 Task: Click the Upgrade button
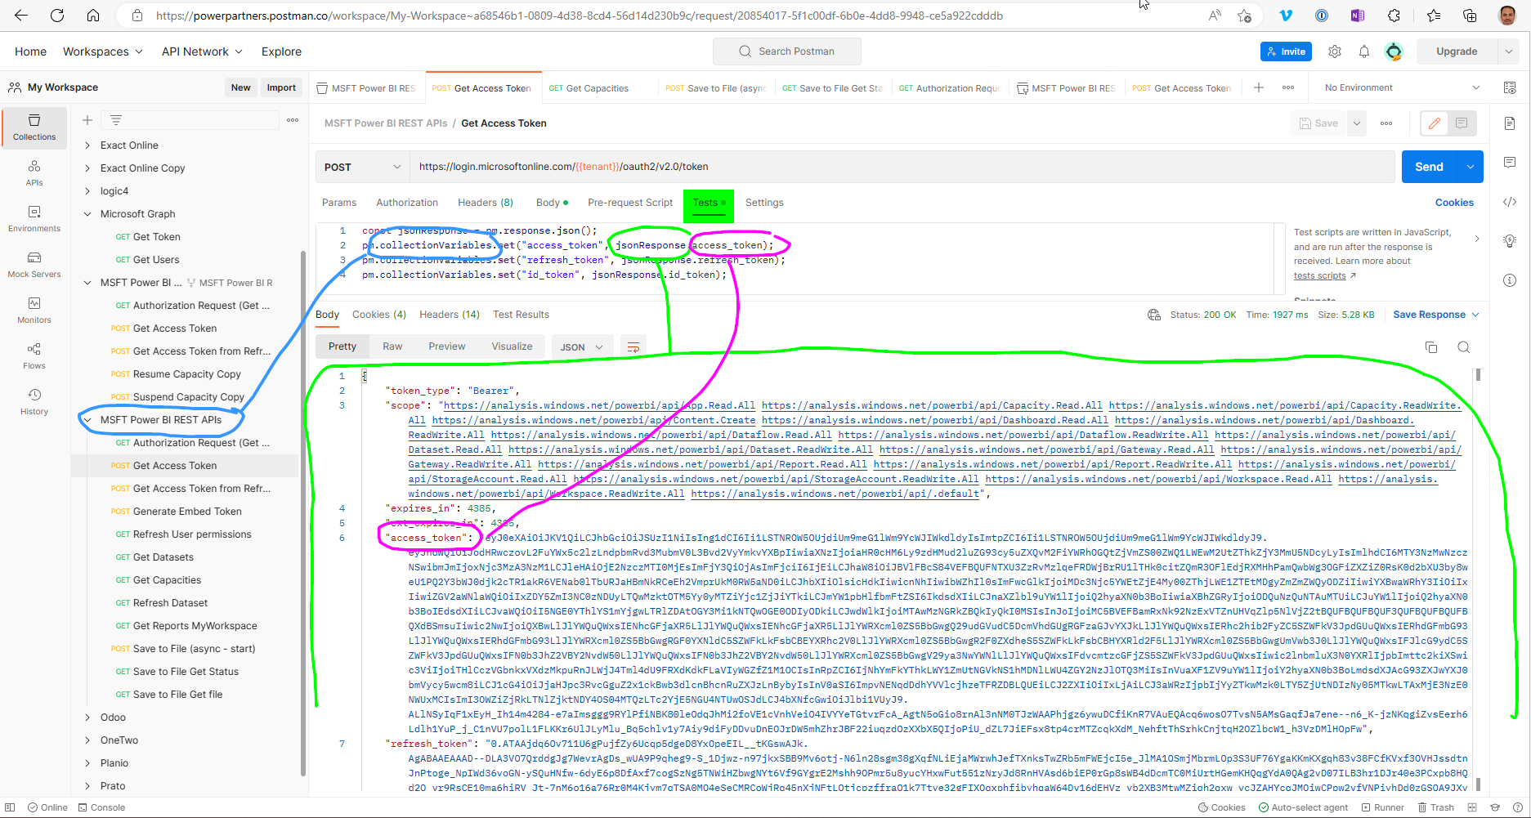[x=1457, y=51]
